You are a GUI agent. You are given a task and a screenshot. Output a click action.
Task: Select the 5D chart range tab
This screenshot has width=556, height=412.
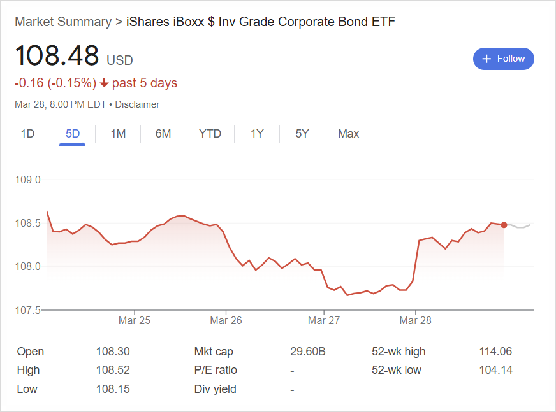[x=72, y=134]
